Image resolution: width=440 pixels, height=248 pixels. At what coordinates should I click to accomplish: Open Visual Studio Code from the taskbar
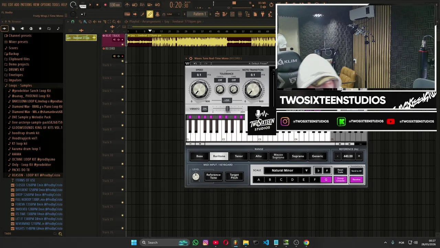pos(266,242)
